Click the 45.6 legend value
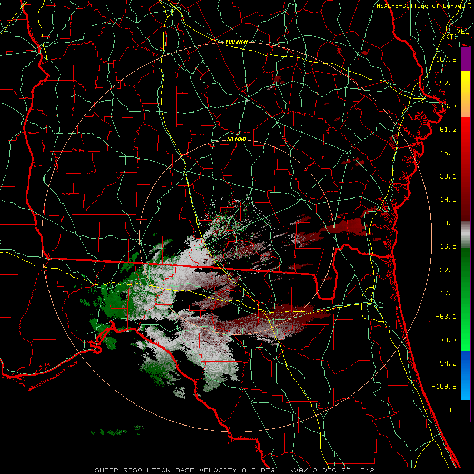The image size is (474, 474). pyautogui.click(x=448, y=153)
